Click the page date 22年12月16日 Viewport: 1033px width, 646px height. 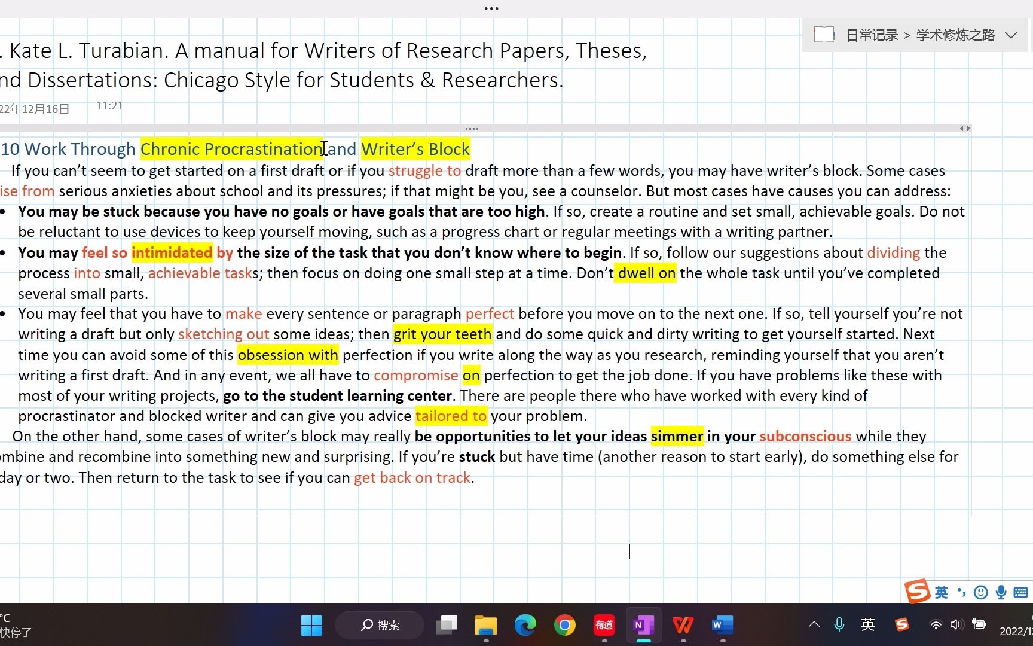click(35, 109)
